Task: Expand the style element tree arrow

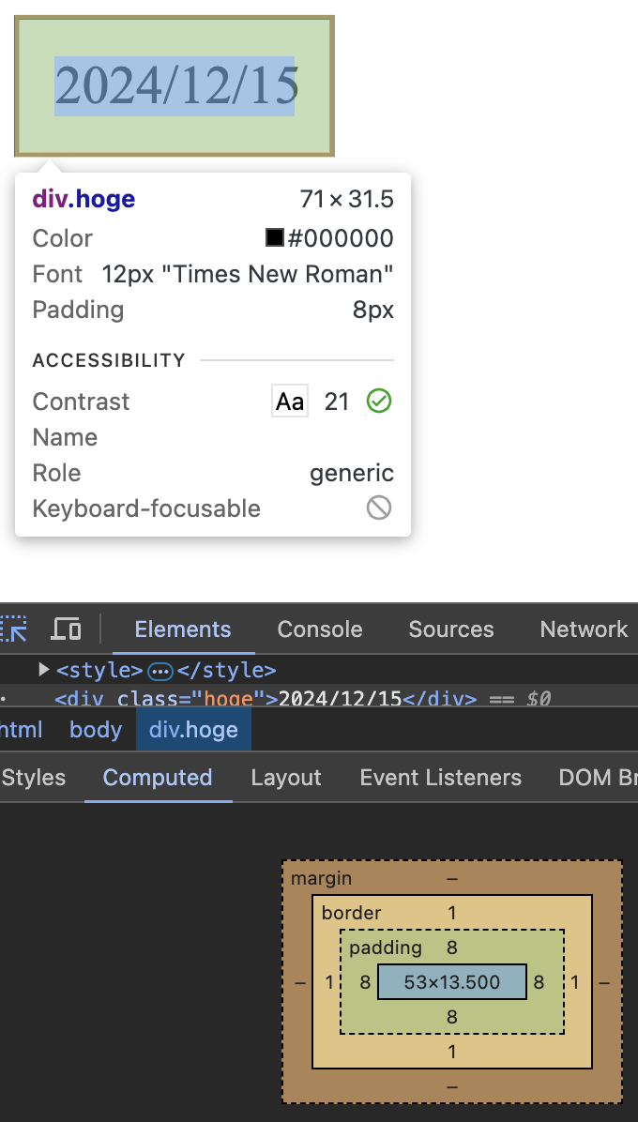Action: pyautogui.click(x=43, y=670)
